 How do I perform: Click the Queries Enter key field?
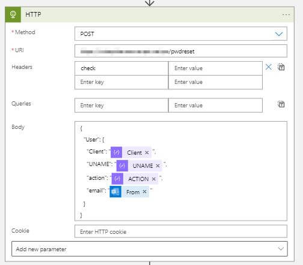click(x=121, y=105)
